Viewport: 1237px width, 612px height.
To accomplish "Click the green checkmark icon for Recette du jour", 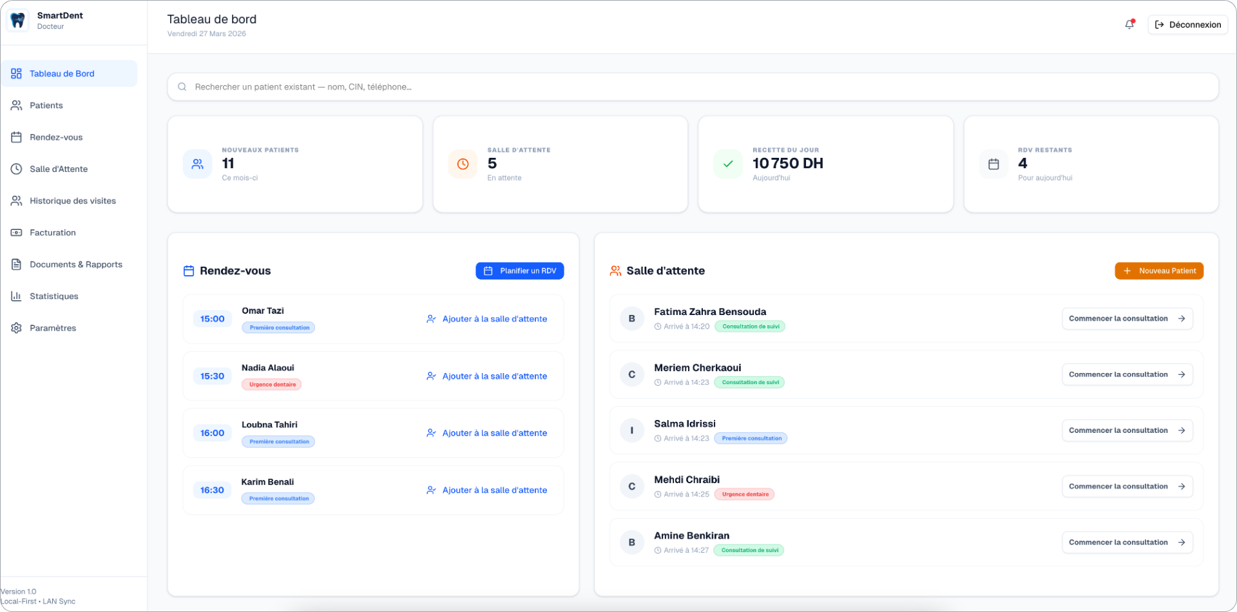I will [x=728, y=164].
